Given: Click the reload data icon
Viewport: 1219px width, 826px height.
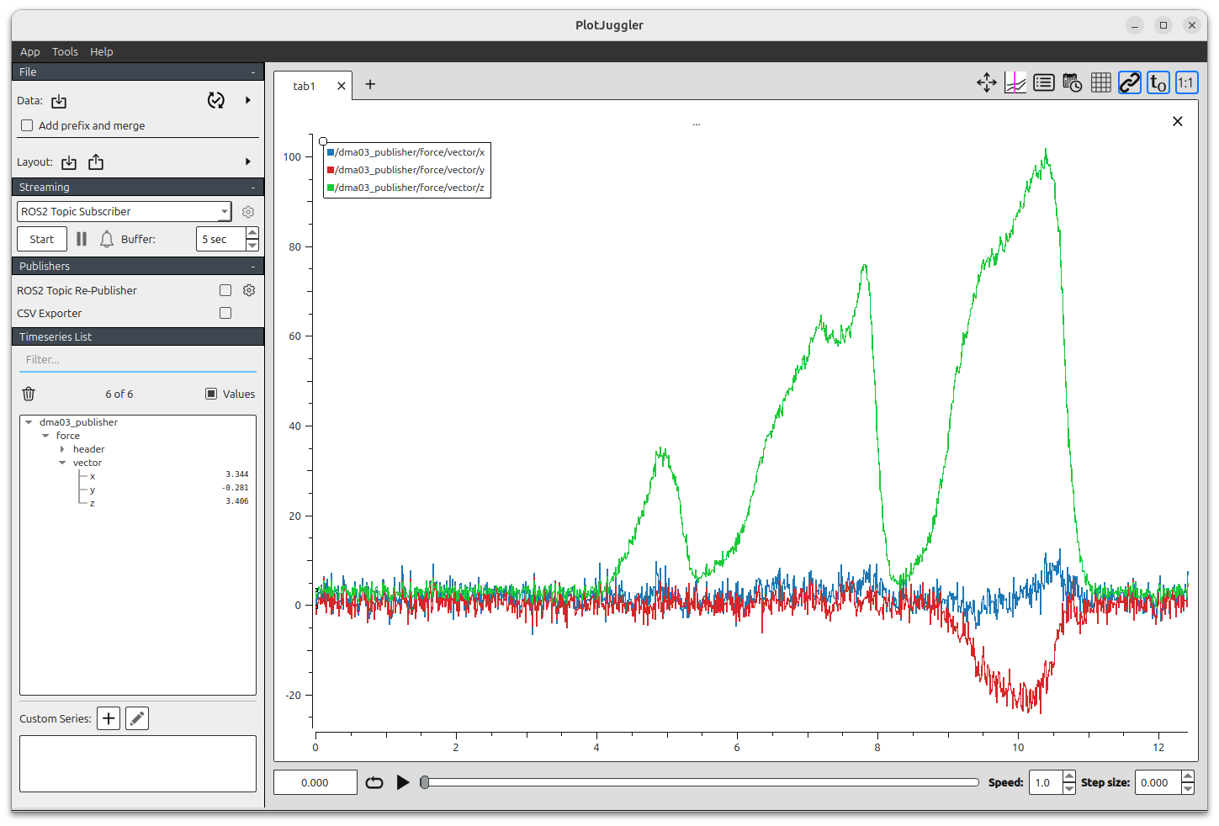Looking at the screenshot, I should 216,101.
